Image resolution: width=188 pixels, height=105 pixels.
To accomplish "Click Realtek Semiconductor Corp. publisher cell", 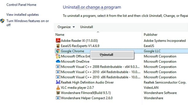I will 165,82.
